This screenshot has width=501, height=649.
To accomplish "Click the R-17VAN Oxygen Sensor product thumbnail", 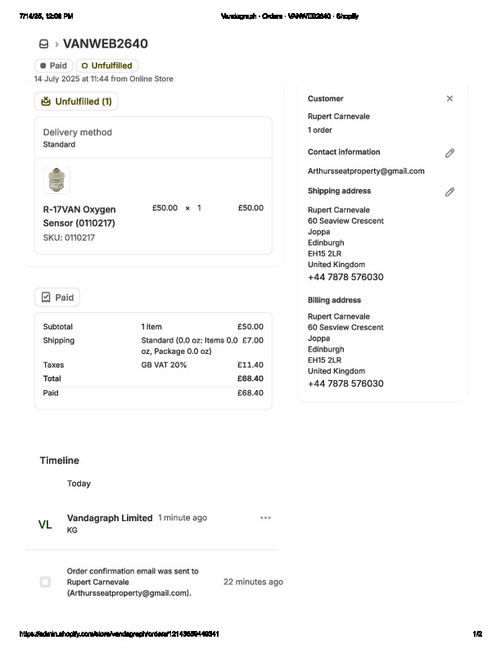I will [x=56, y=180].
